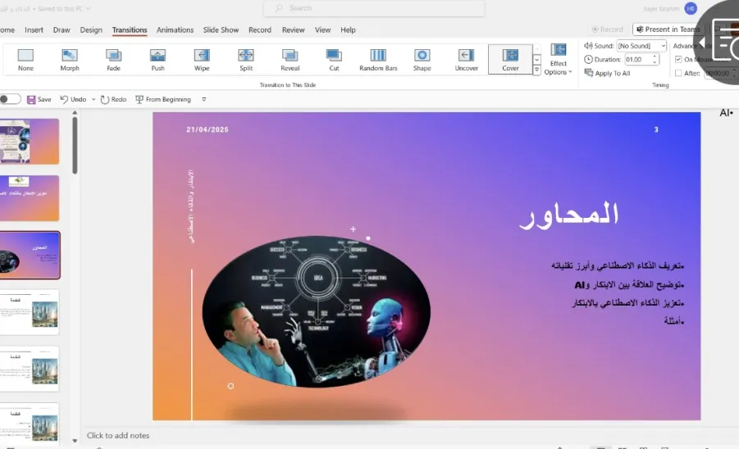This screenshot has width=739, height=449.
Task: Open file name saved-location dropdown
Action: [88, 8]
